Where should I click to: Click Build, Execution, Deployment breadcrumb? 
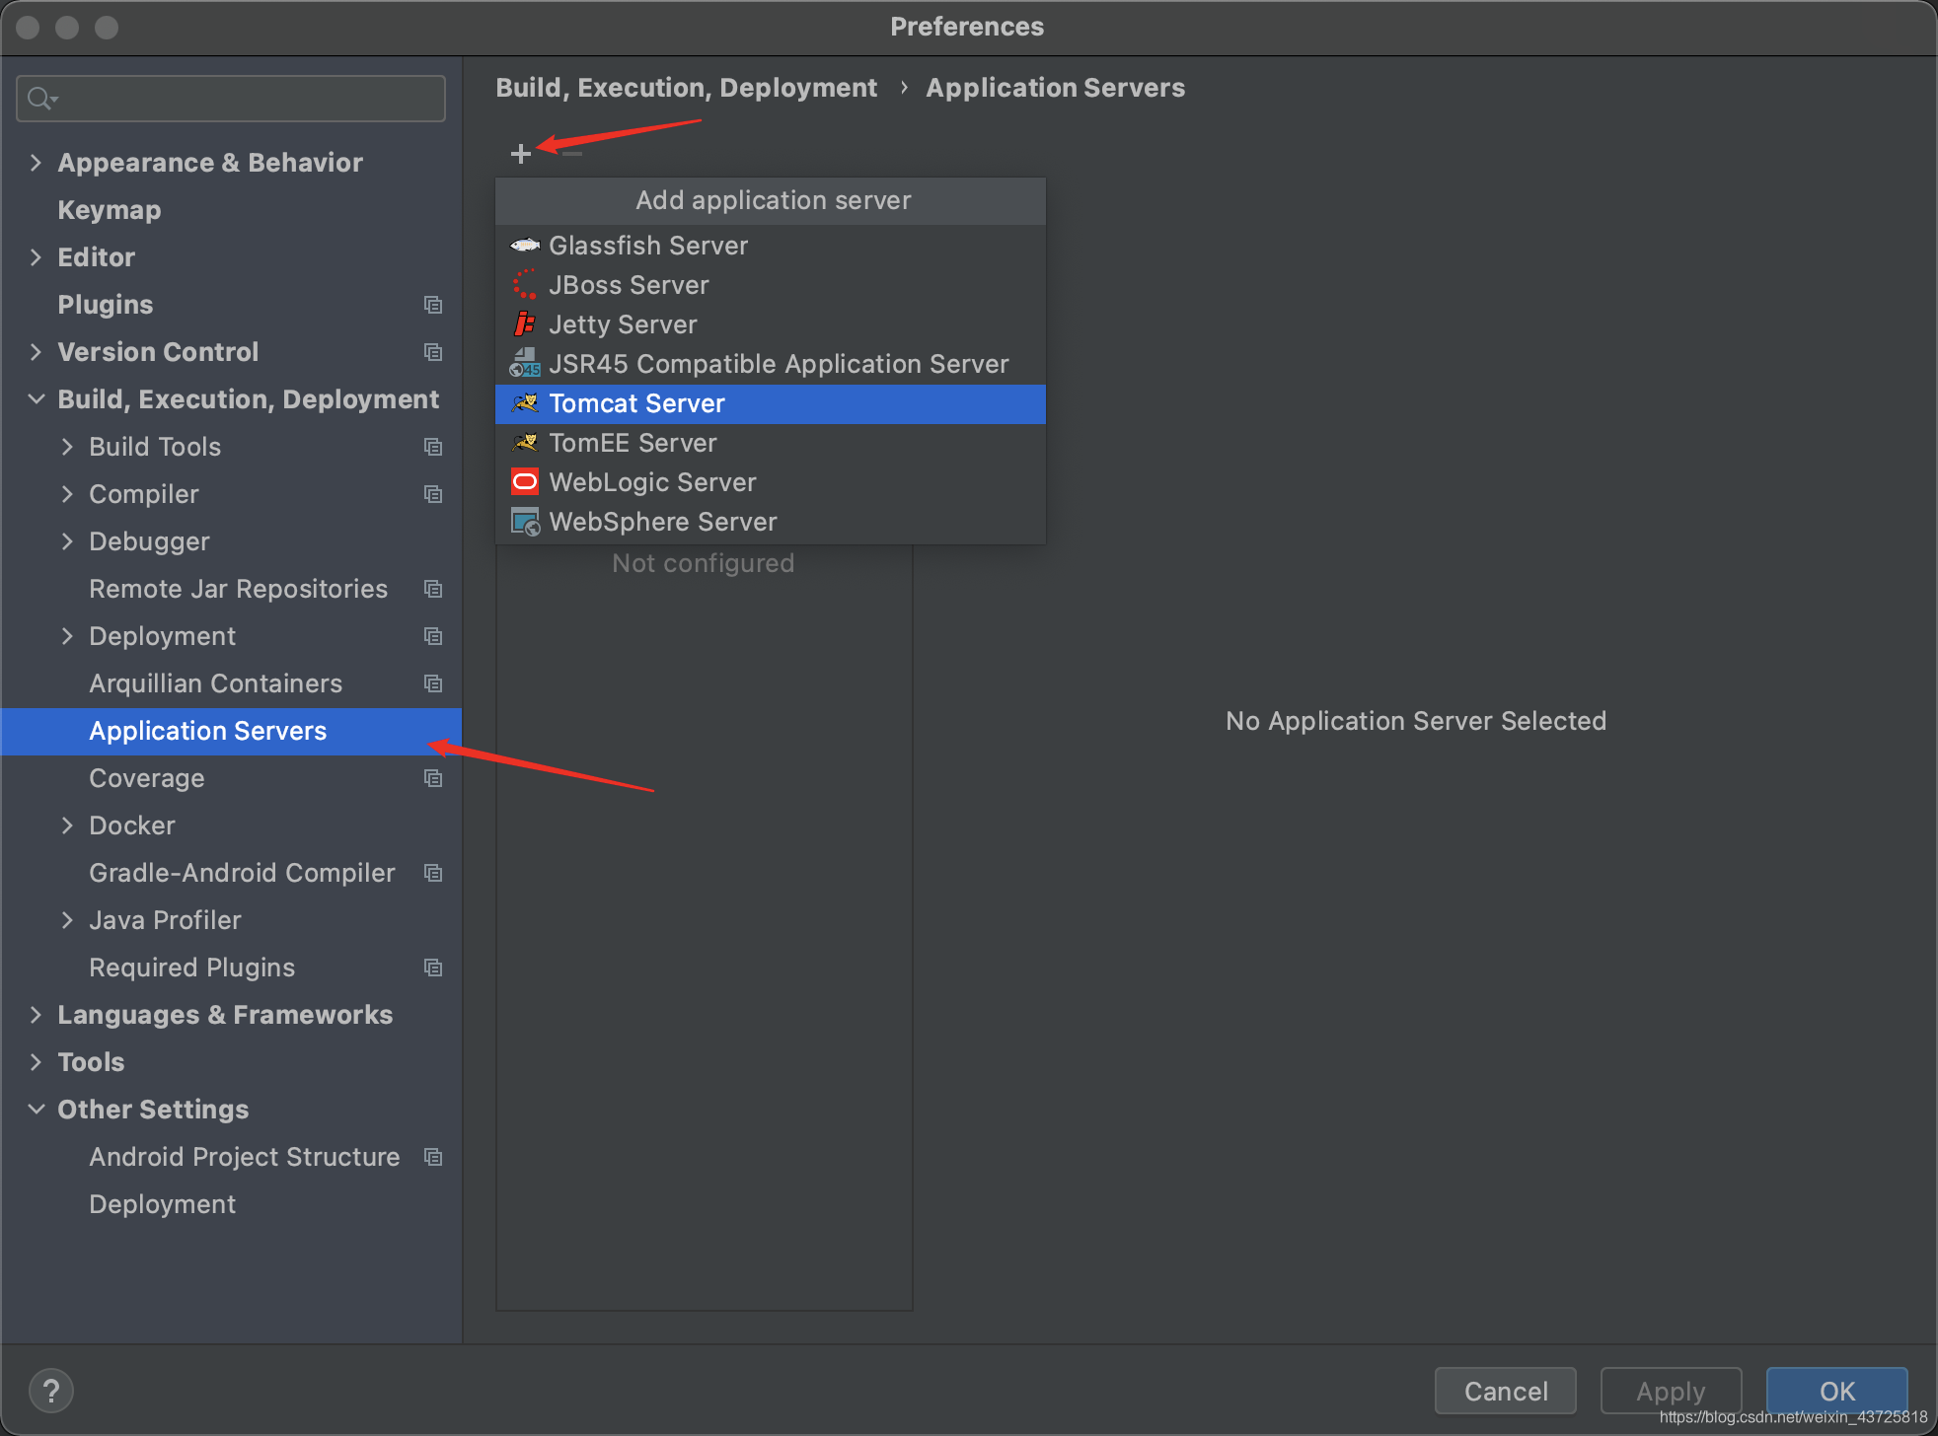click(x=686, y=88)
